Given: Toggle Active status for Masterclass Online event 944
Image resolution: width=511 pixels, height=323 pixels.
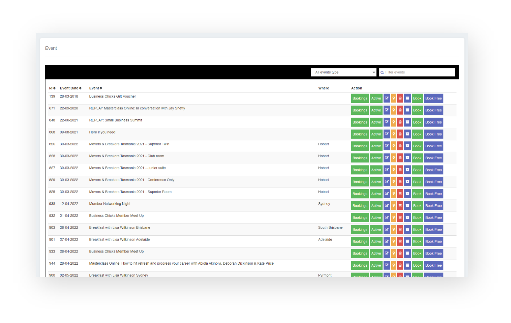Looking at the screenshot, I should 376,265.
